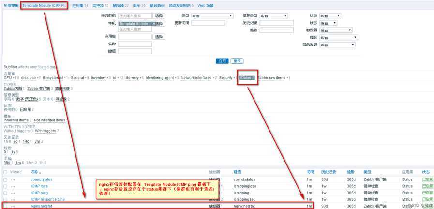Filter by Monitoring agent subfilter
Viewport: 434px width, 209px height.
pyautogui.click(x=160, y=78)
